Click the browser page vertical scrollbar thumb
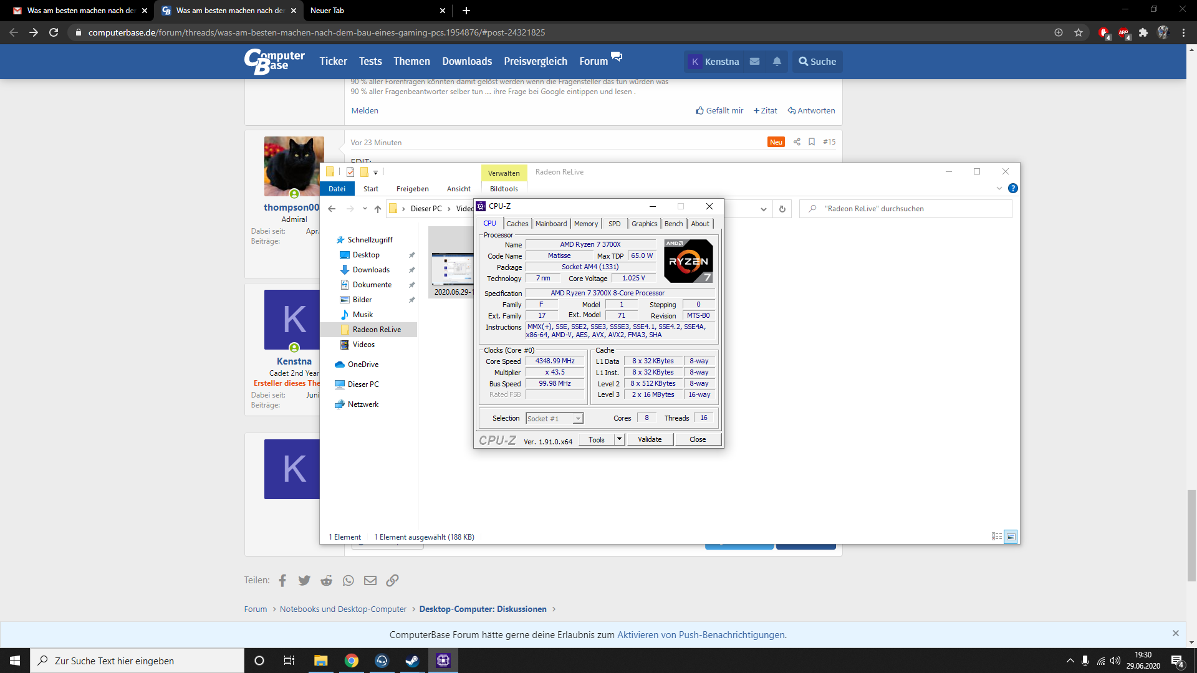 point(1191,536)
